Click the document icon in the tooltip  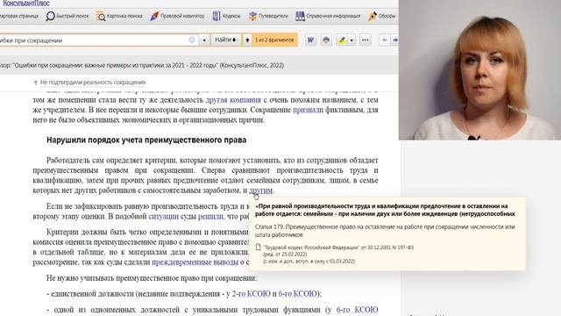[258, 248]
